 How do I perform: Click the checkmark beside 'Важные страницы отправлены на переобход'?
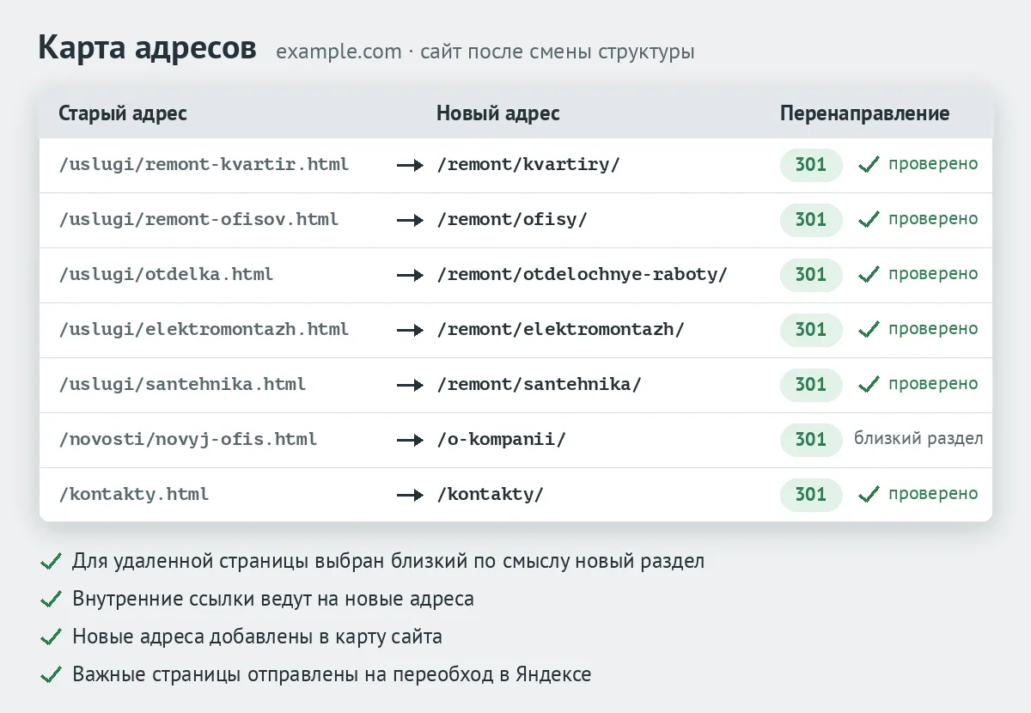click(51, 675)
